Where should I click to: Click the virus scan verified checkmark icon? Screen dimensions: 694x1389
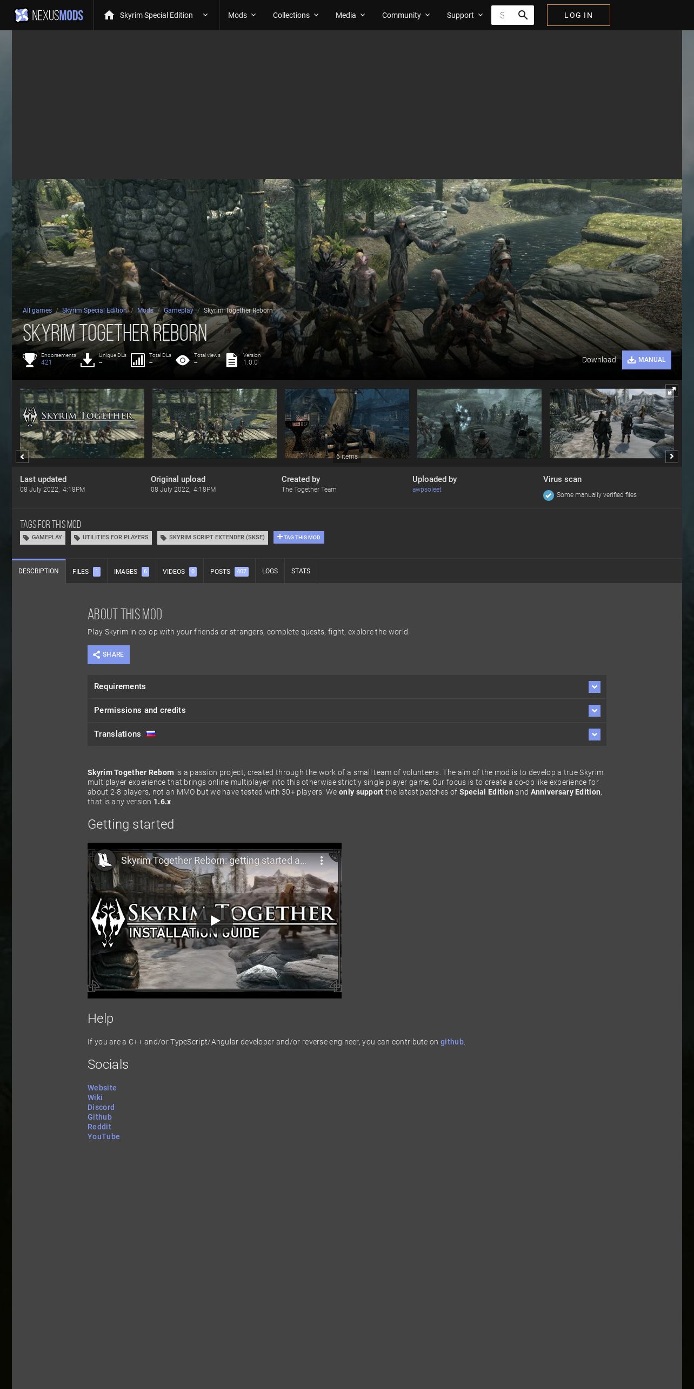point(549,495)
